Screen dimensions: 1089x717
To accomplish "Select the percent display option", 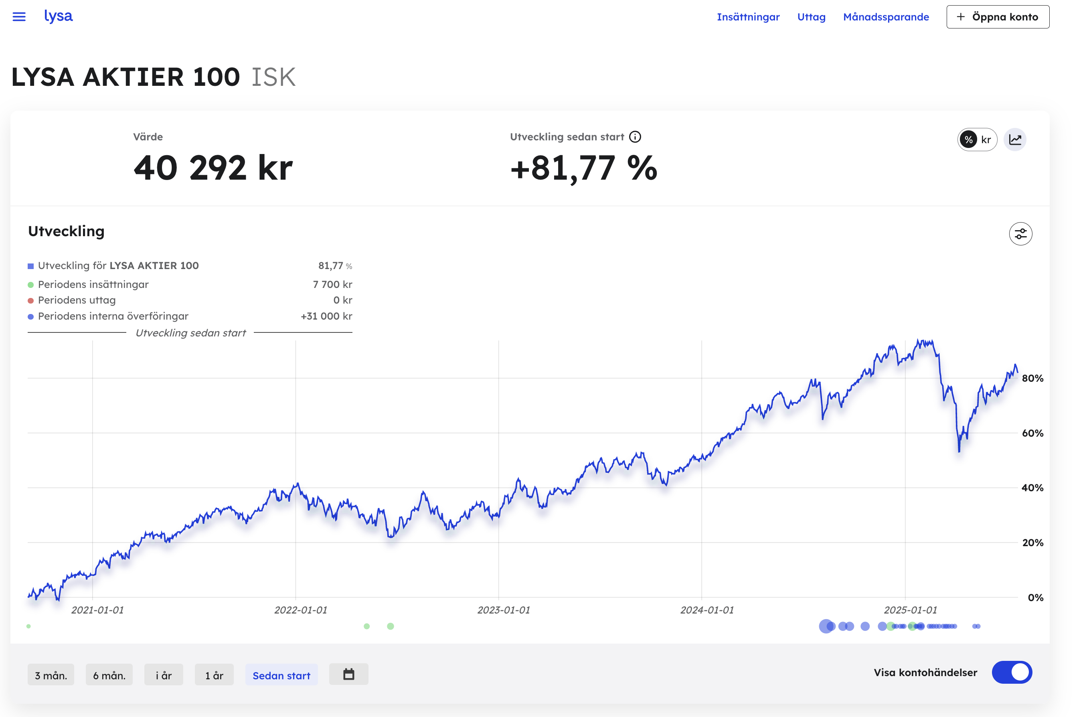I will point(968,140).
